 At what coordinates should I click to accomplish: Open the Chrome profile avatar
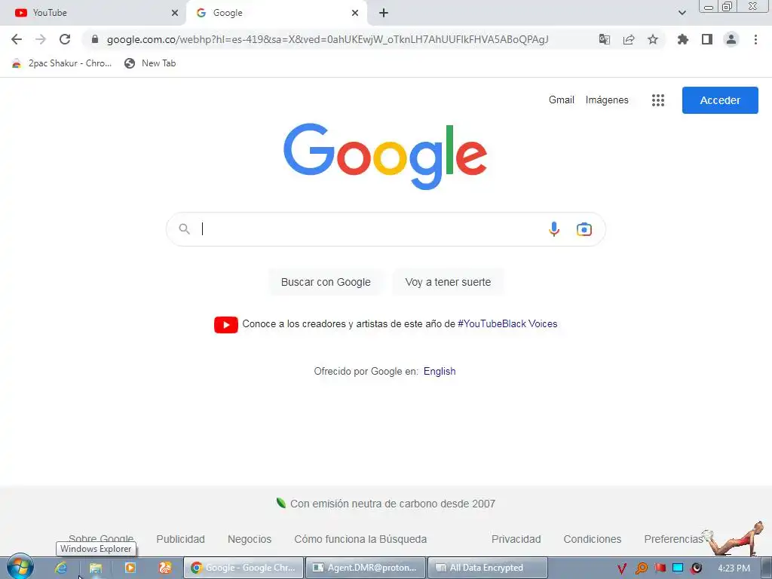click(x=731, y=39)
